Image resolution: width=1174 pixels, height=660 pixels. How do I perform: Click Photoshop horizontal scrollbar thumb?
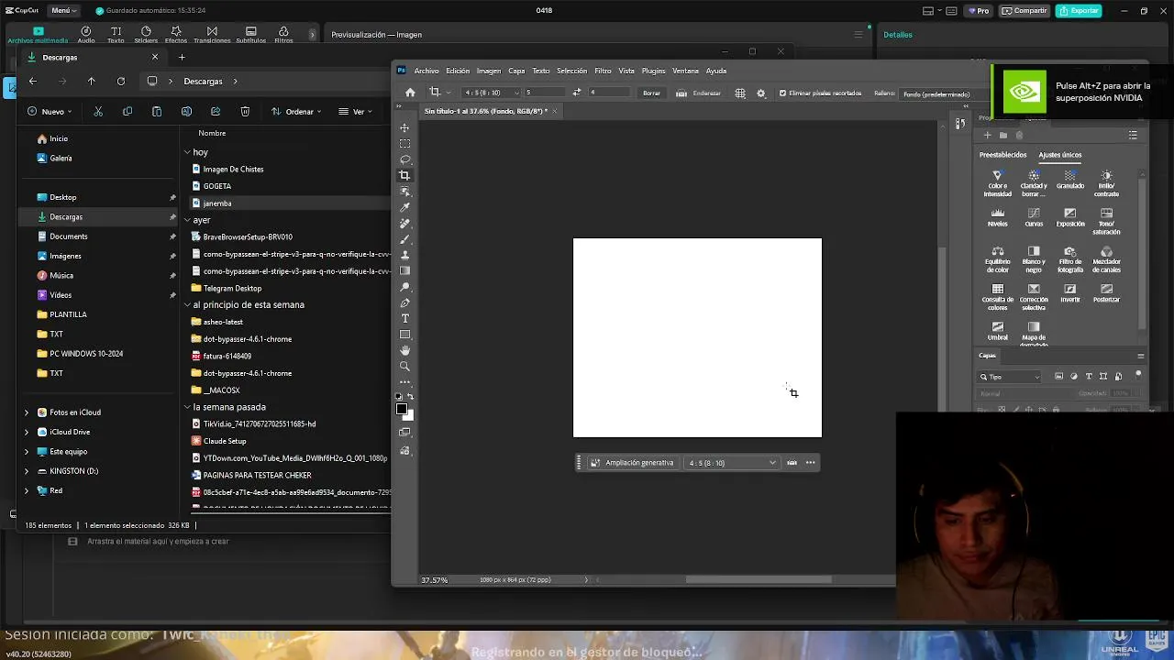[759, 579]
